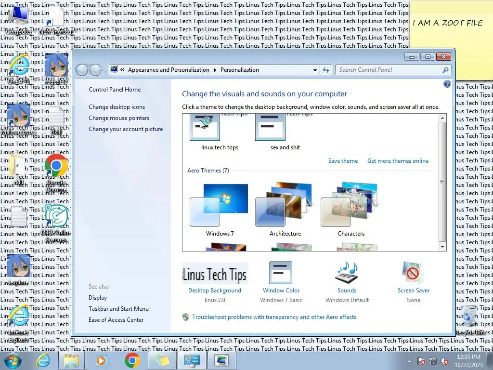Select the New shortcut desktop icon
493x370 pixels.
[x=56, y=20]
